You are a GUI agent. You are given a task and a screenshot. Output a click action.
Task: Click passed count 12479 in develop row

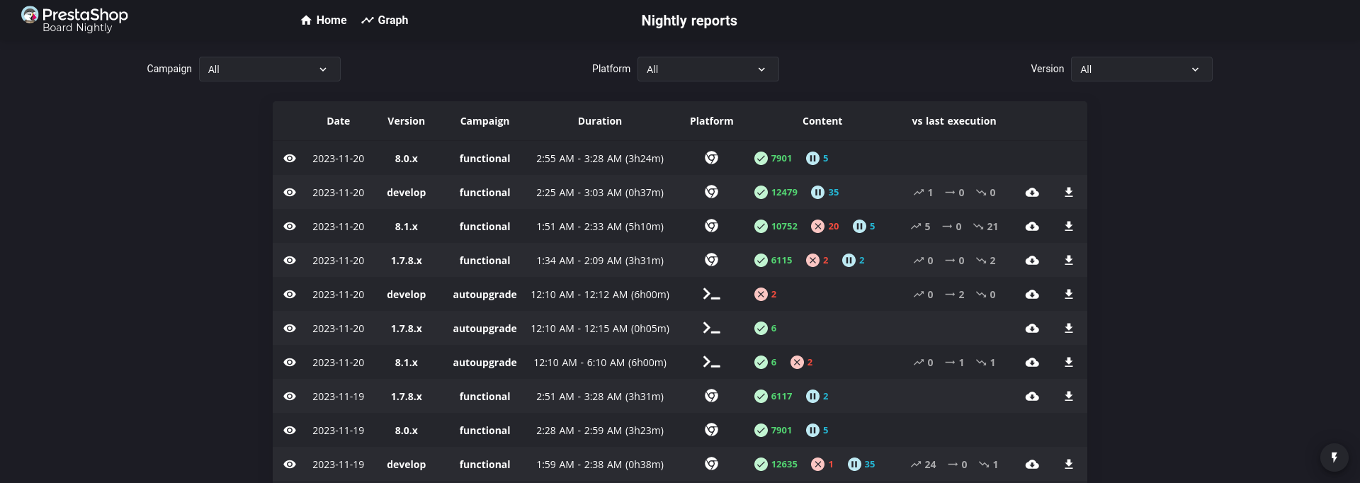coord(784,193)
